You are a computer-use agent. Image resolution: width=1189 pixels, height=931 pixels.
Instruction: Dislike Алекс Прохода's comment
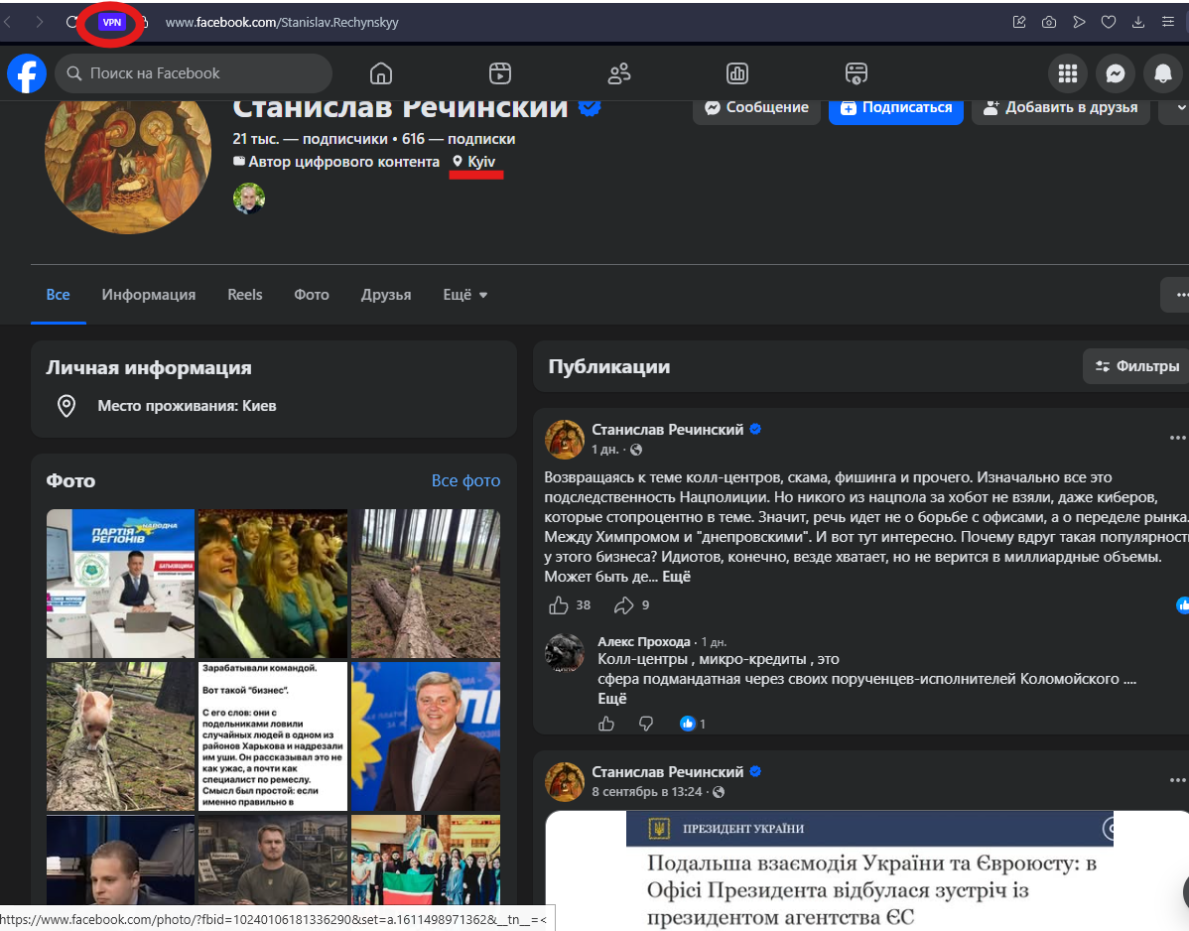pyautogui.click(x=645, y=724)
